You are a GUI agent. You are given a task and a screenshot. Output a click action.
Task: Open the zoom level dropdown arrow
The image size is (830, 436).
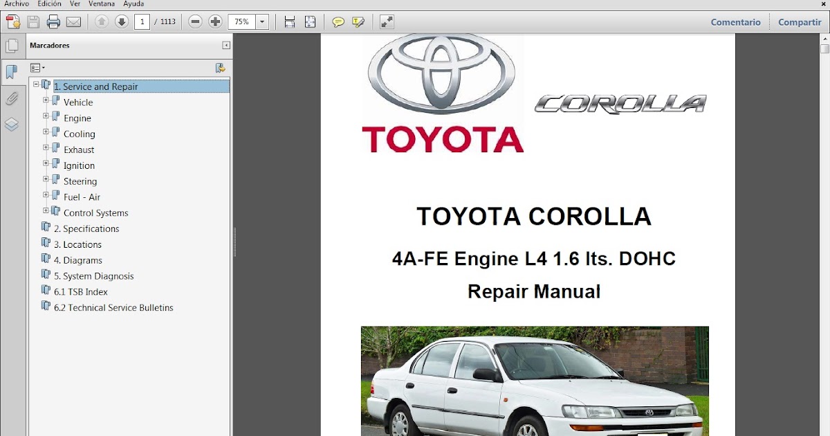[262, 22]
